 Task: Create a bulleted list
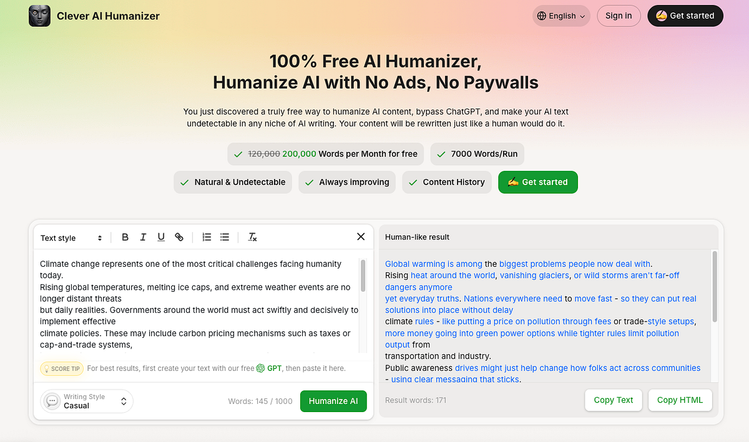225,237
